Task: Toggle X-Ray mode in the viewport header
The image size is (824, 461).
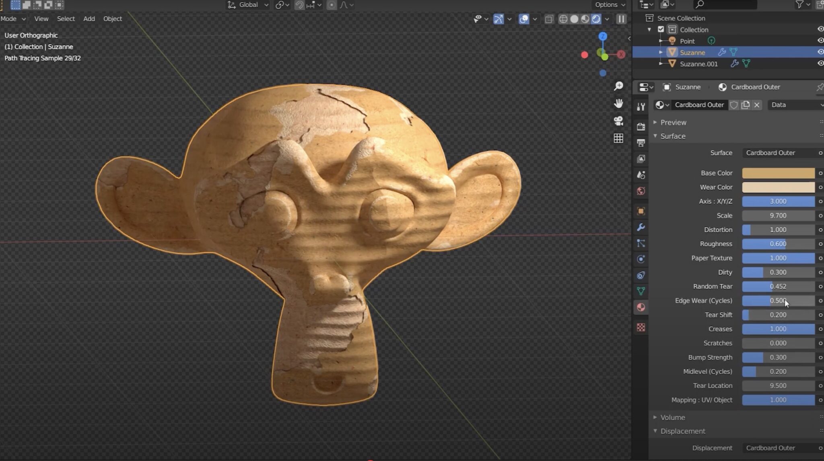Action: click(549, 19)
